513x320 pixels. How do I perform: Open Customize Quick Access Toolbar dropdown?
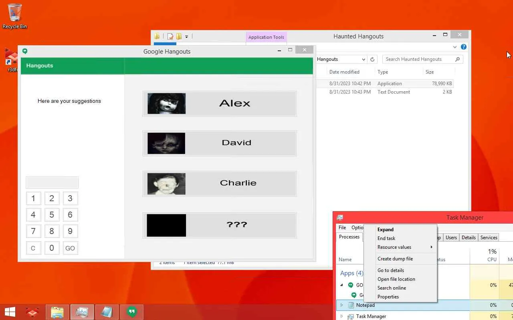(x=186, y=36)
